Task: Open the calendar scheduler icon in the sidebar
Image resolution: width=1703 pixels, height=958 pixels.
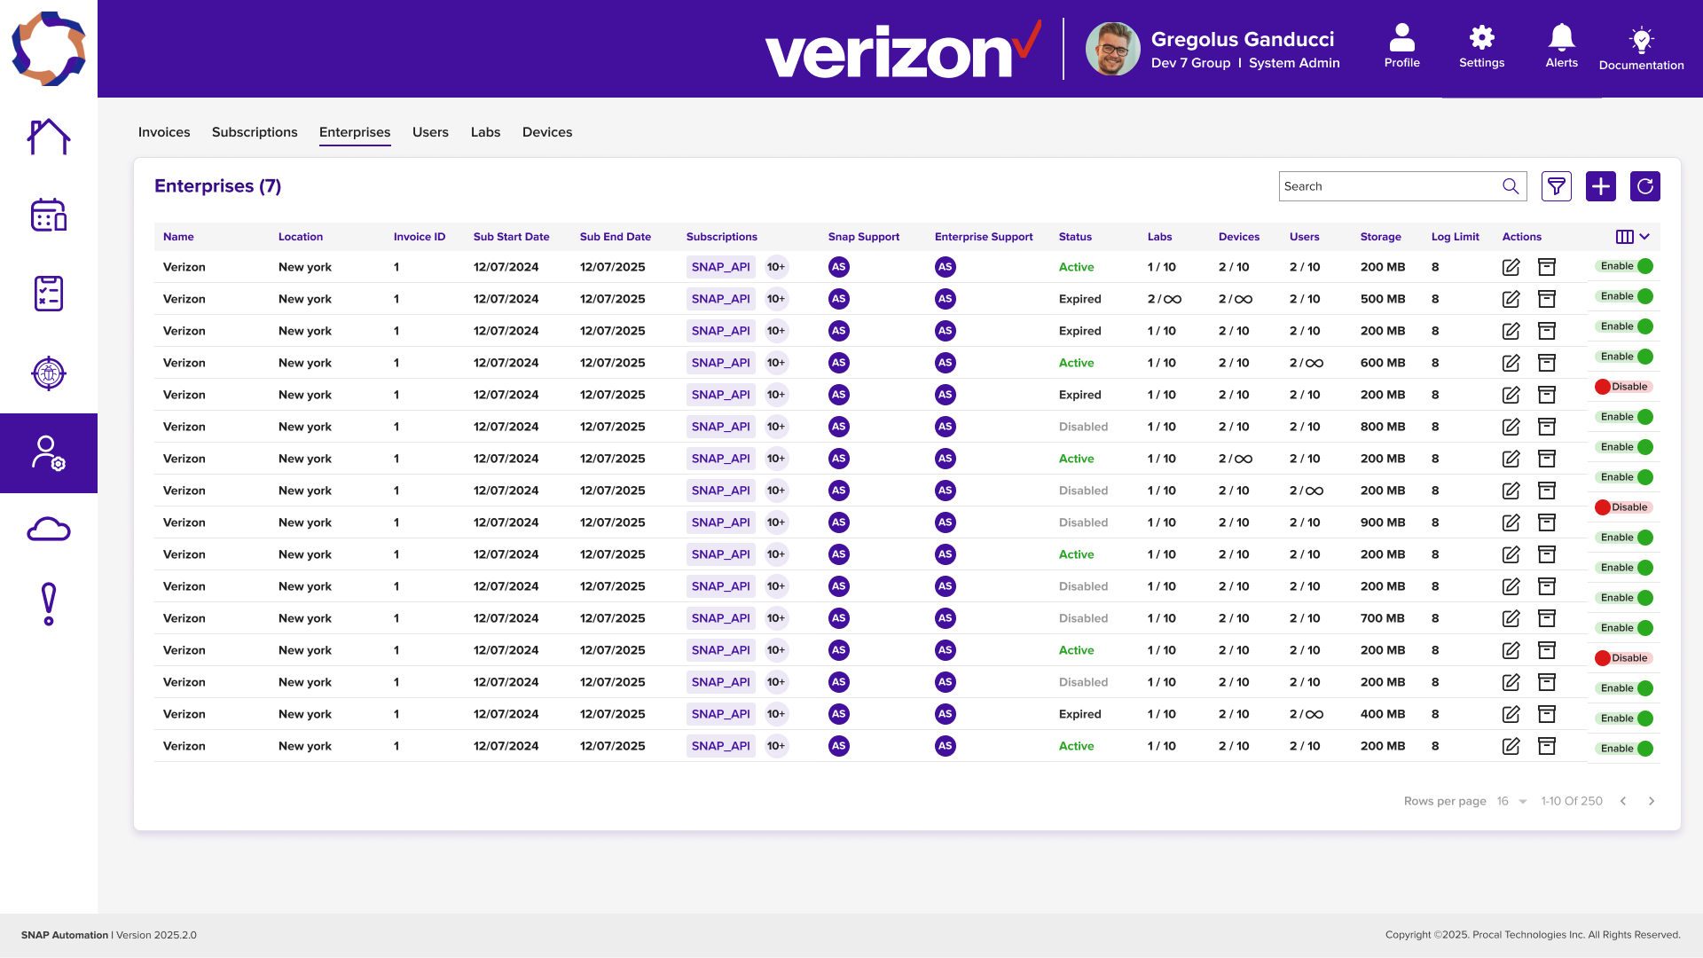Action: tap(49, 215)
